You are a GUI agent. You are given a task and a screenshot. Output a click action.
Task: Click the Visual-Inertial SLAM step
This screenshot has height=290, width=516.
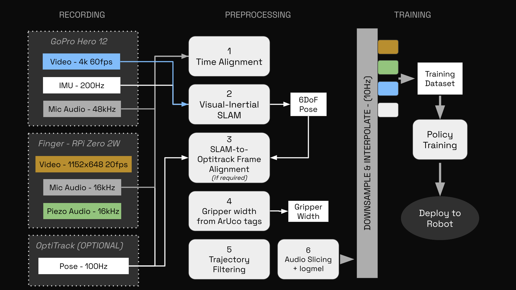click(229, 104)
